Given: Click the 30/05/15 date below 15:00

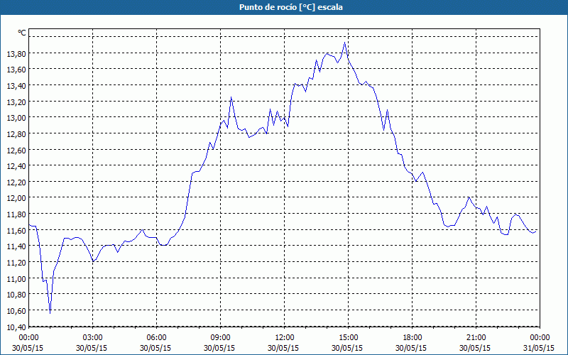Looking at the screenshot, I should (347, 348).
